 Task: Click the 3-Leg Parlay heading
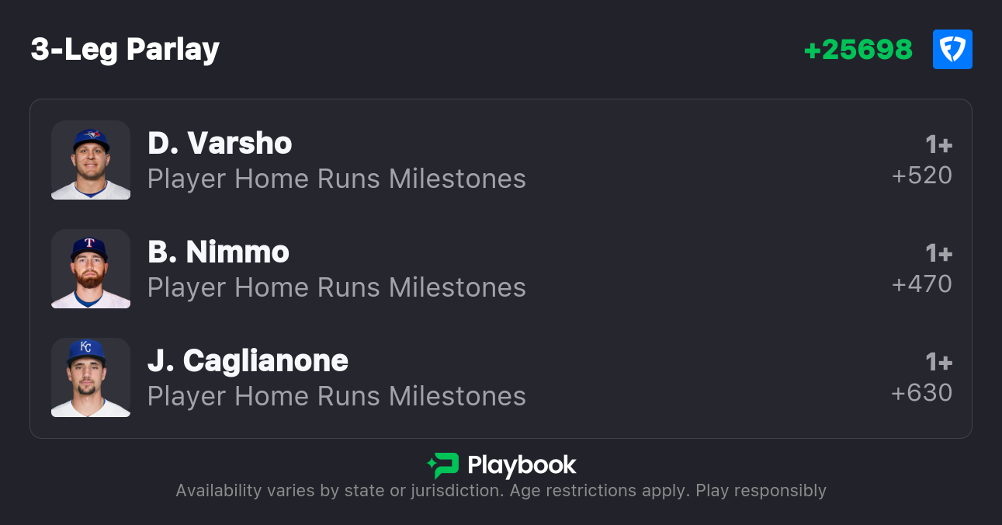point(125,50)
